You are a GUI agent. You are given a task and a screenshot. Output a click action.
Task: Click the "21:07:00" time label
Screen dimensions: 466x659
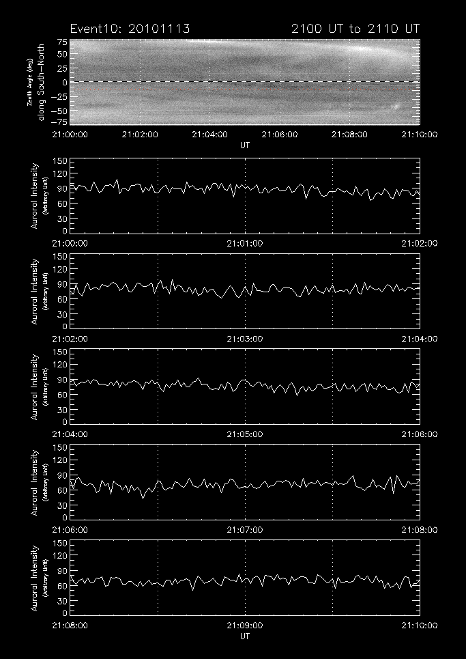click(x=245, y=530)
